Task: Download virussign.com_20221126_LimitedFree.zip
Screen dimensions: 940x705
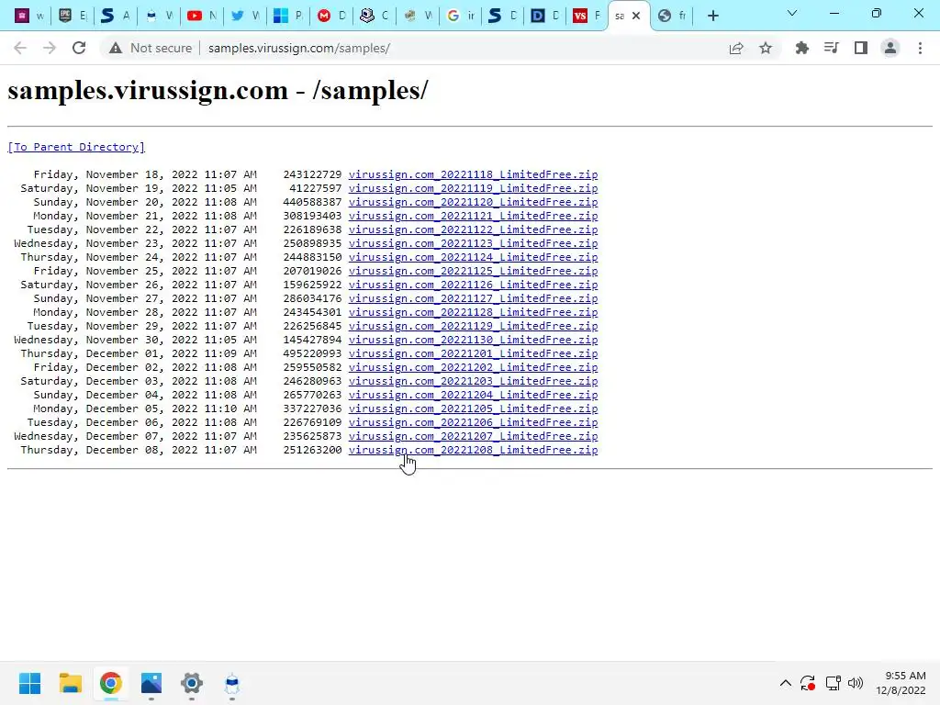Action: [x=473, y=285]
